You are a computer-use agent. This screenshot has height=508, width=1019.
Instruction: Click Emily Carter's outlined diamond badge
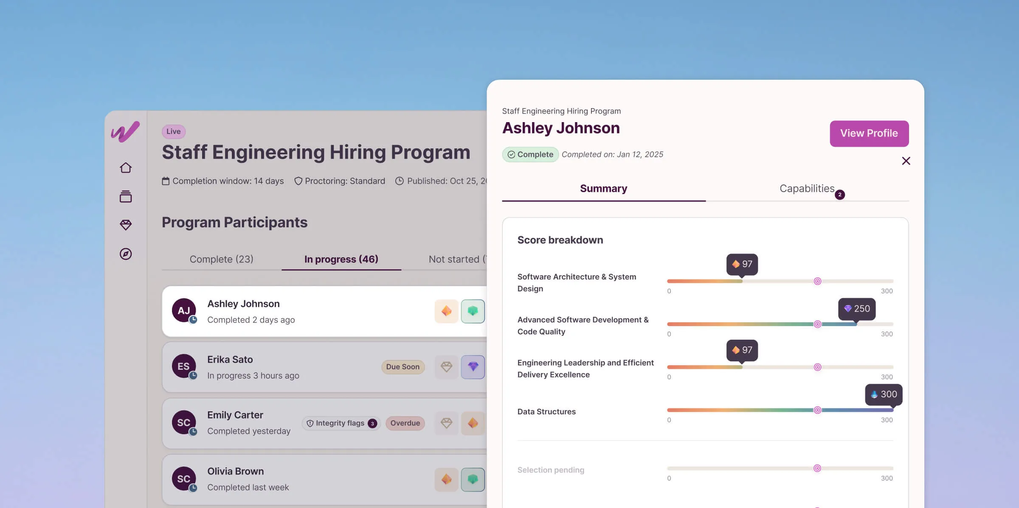(x=446, y=423)
